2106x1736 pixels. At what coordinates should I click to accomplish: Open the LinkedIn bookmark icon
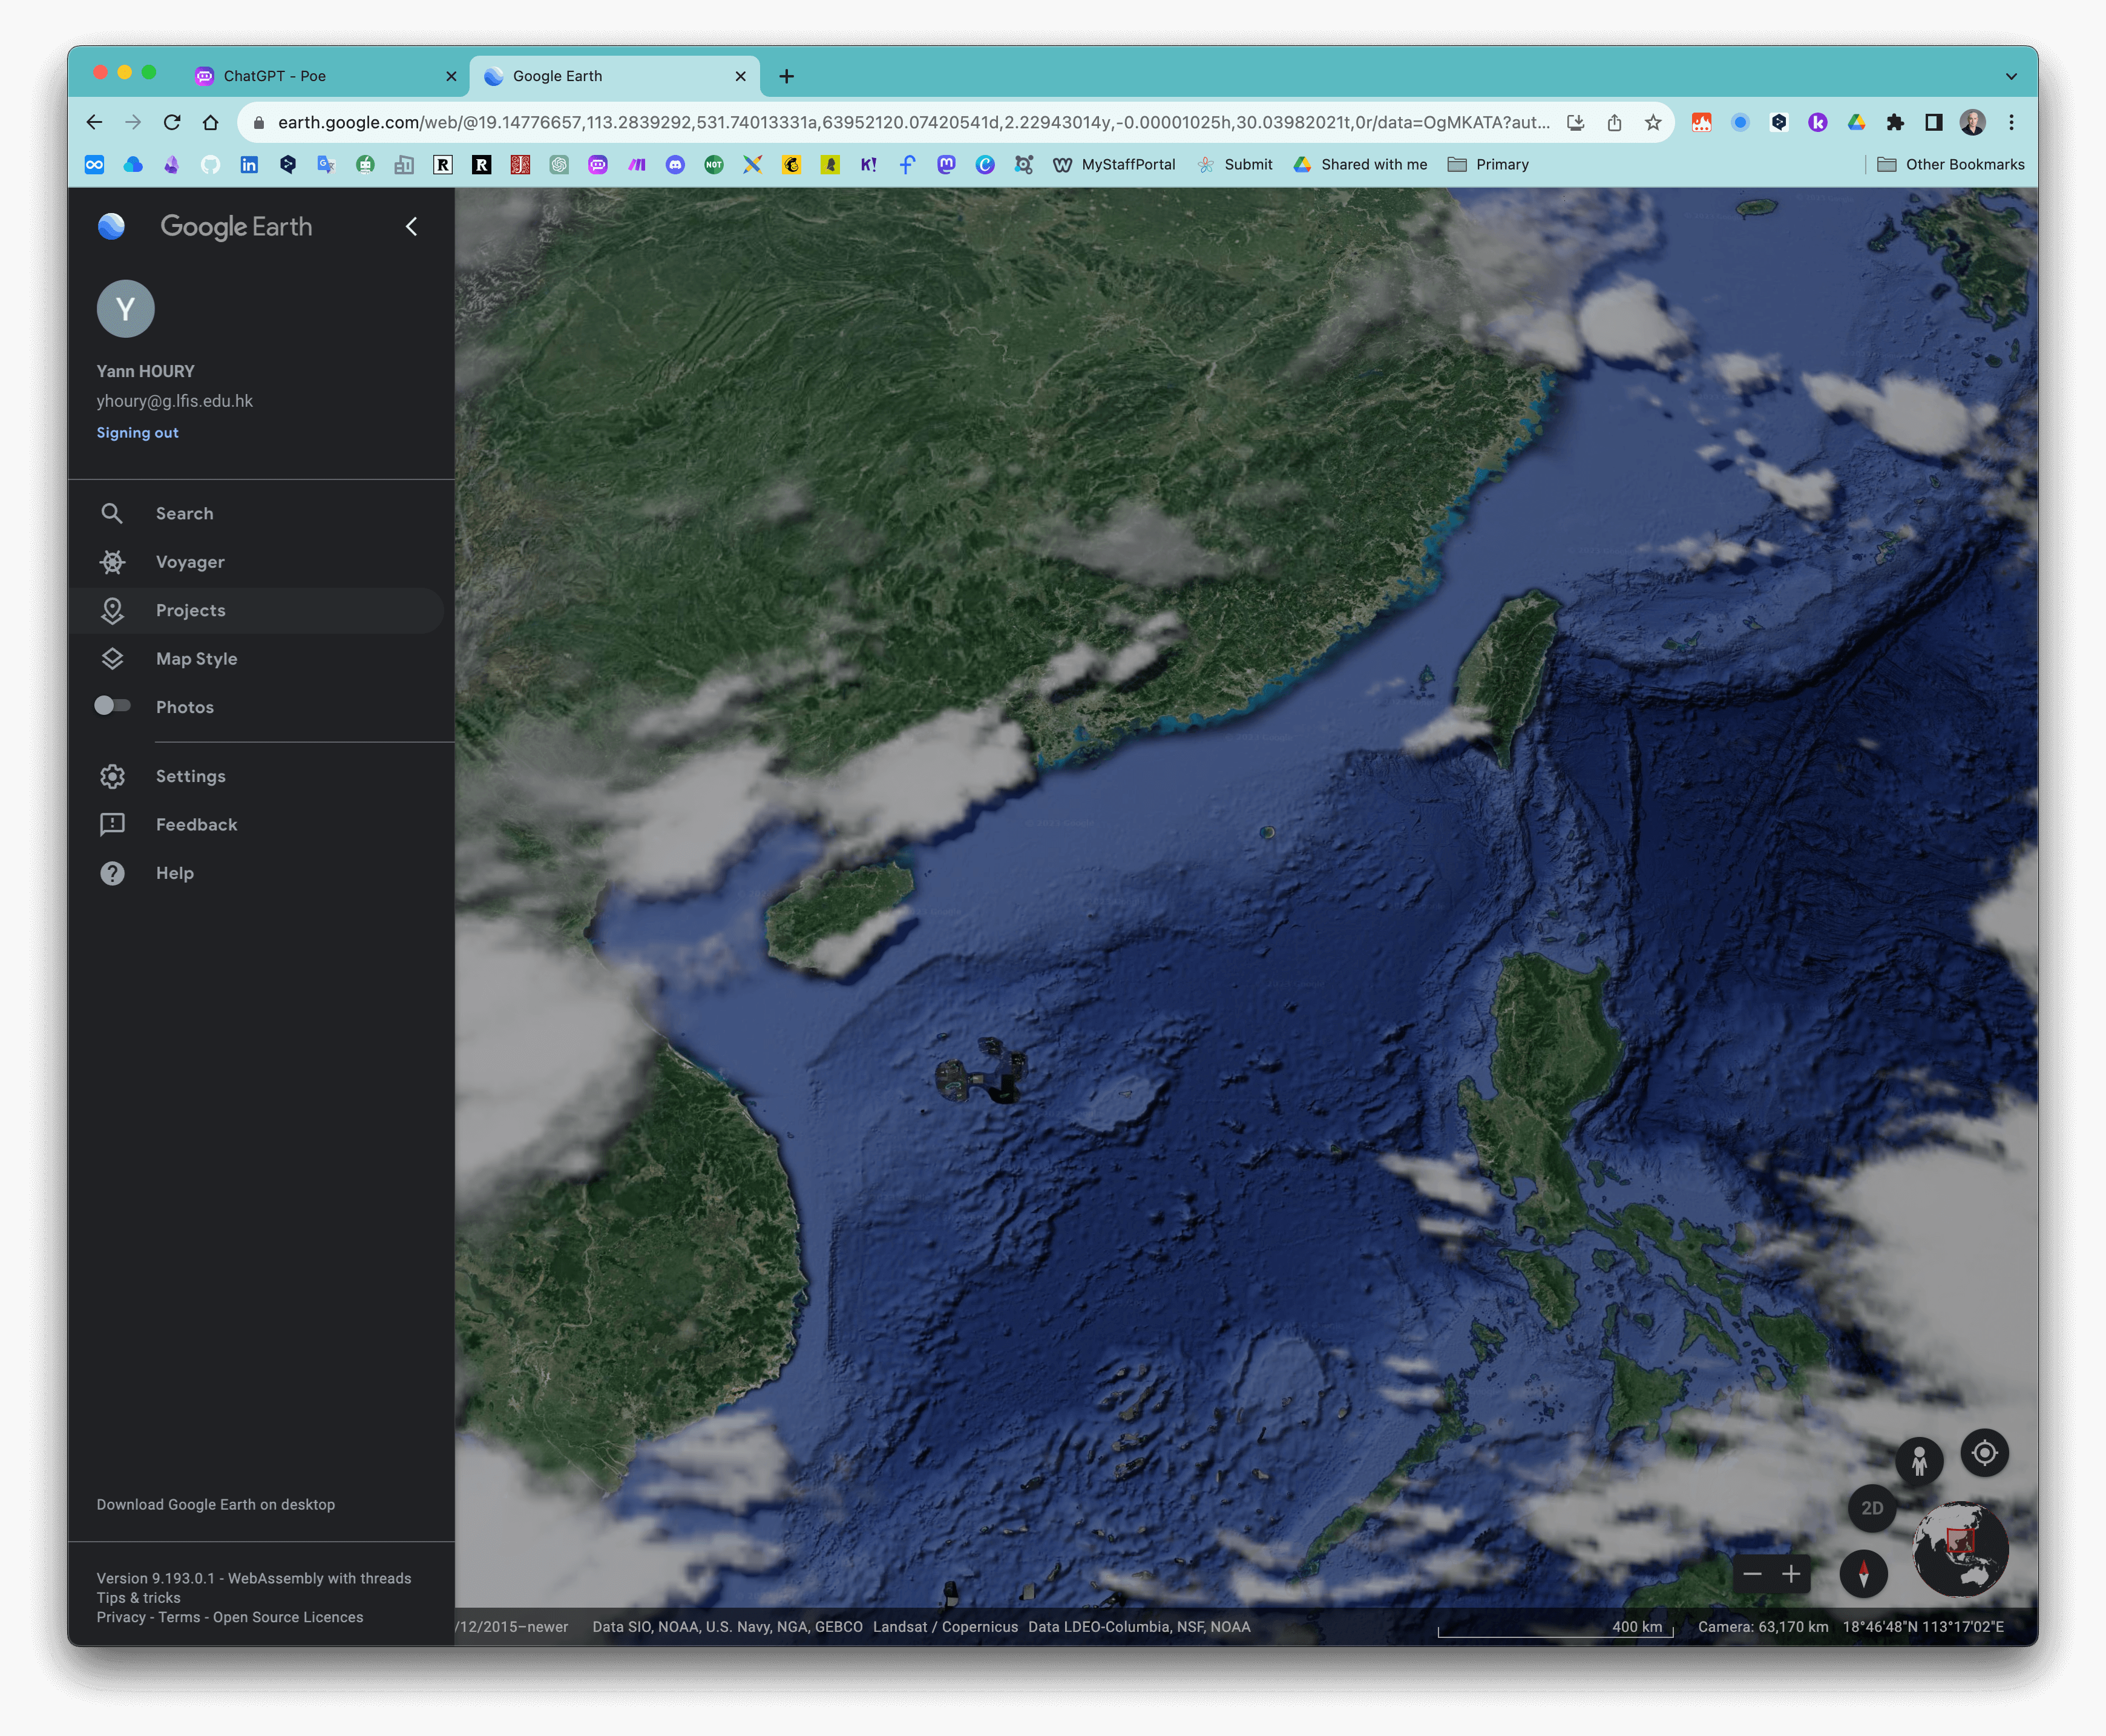point(249,164)
